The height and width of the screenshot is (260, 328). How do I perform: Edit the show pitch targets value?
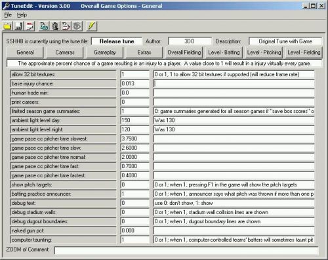(x=134, y=184)
